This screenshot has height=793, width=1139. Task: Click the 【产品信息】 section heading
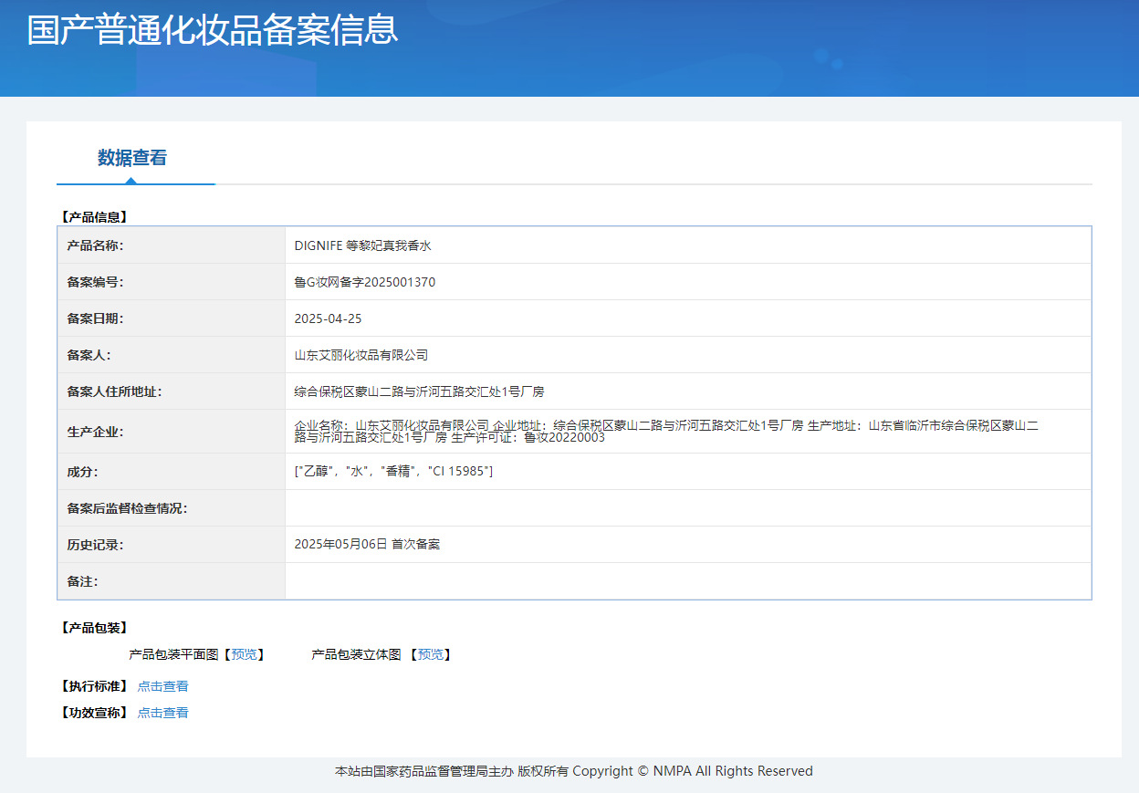[x=94, y=217]
